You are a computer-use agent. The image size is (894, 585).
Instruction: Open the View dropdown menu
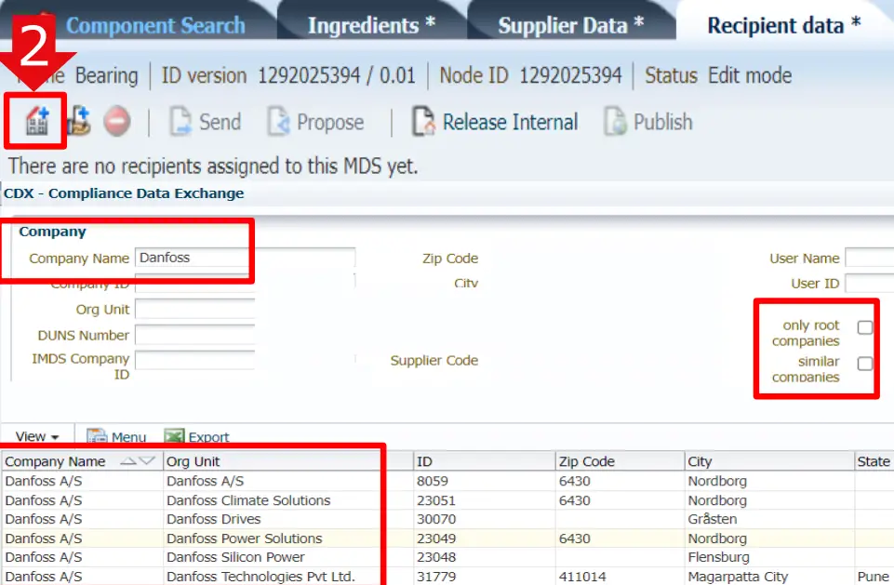click(37, 436)
